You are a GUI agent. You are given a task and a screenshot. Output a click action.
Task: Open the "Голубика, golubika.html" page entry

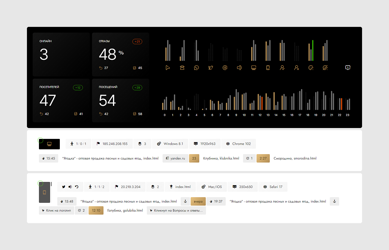[x=125, y=211]
